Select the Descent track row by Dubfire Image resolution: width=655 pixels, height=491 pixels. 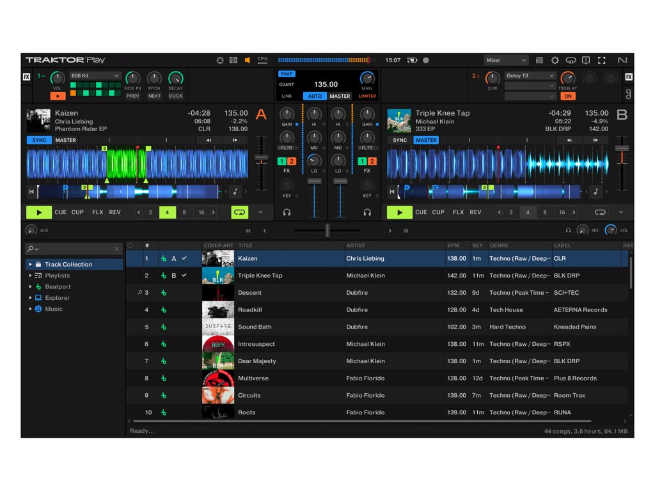249,293
